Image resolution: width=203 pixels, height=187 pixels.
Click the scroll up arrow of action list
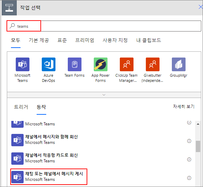pyautogui.click(x=198, y=124)
